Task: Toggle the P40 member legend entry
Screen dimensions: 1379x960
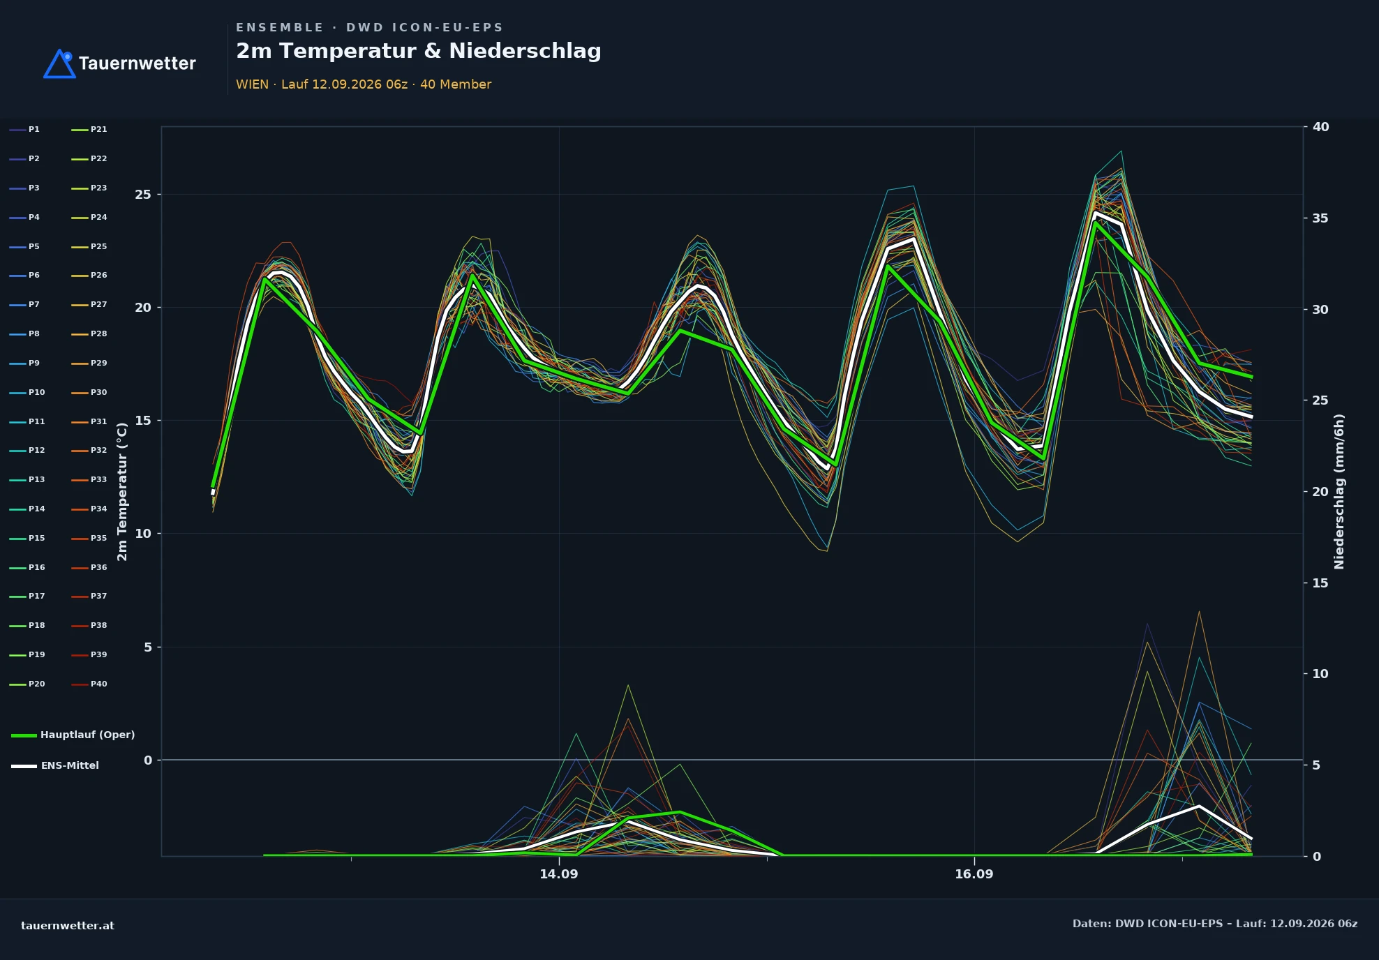Action: coord(89,684)
